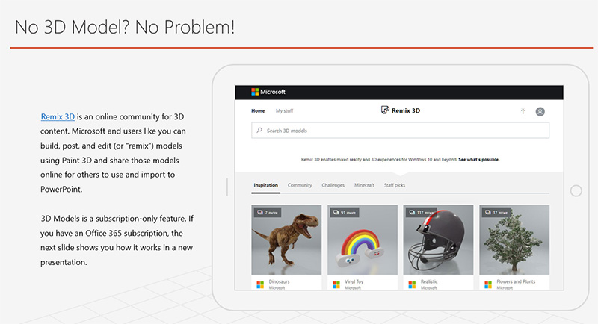
Task: Click the Remix 3D enables mixed reality text
Action: click(379, 160)
